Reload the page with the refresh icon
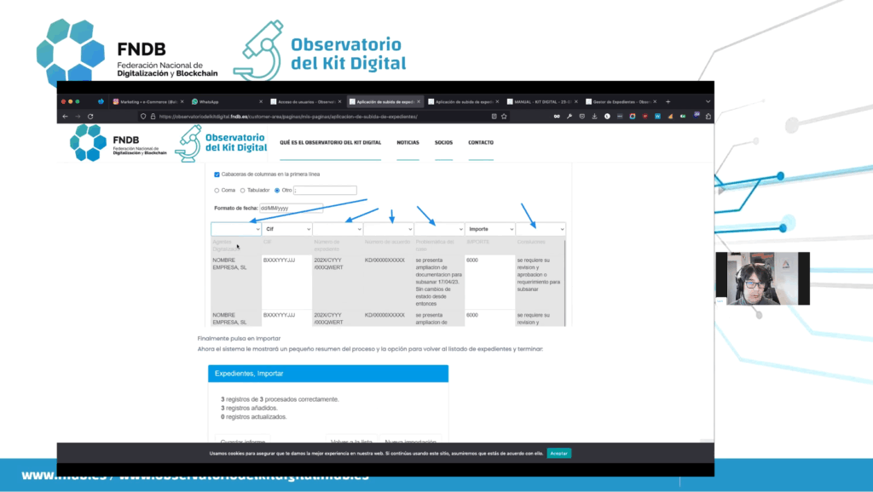The image size is (873, 492). coord(90,116)
